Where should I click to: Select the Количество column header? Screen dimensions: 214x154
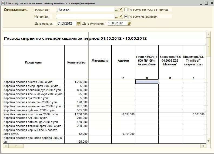76,62
